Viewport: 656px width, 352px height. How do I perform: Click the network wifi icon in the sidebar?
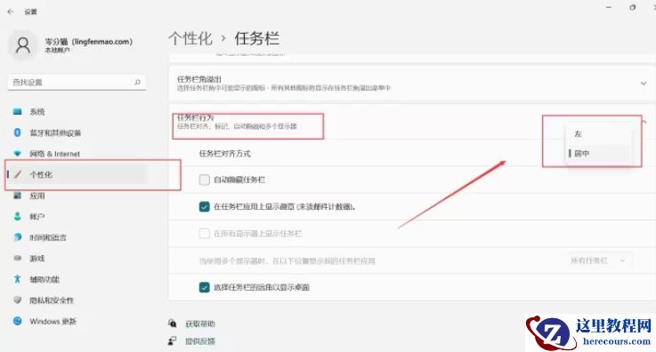coord(17,153)
